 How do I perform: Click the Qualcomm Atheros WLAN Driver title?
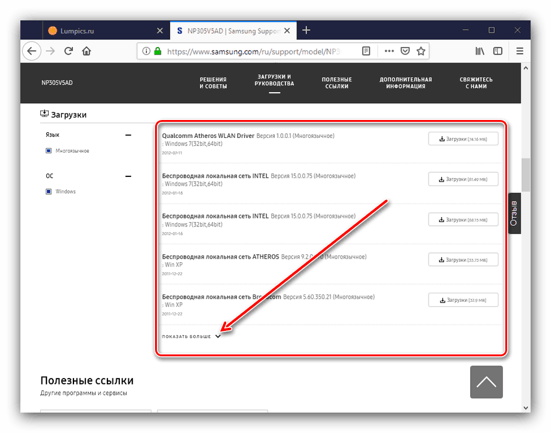click(208, 136)
